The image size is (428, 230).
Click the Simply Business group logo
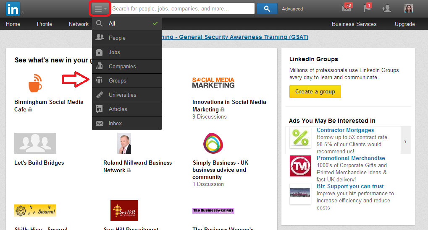[213, 143]
